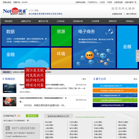Image resolution: width=139 pixels, height=139 pixels.
Task: Click the dark navy 上海网盛运泽物流 button
Action: (x=115, y=105)
